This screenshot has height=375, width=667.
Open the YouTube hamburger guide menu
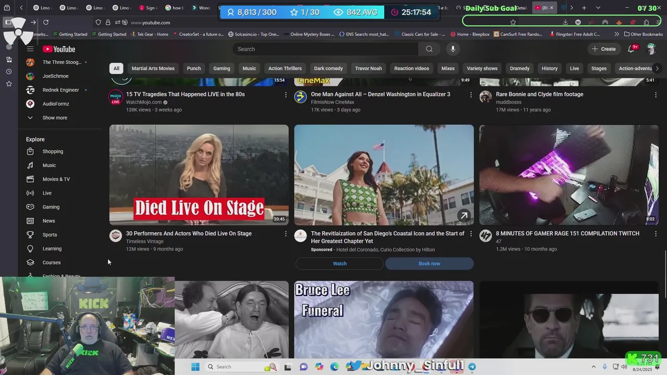[x=30, y=49]
